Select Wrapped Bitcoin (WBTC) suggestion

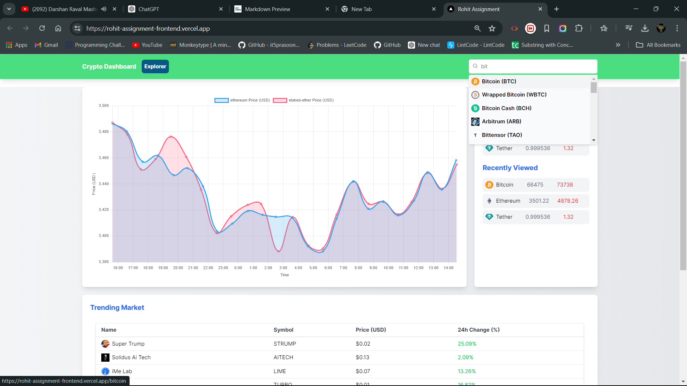point(514,95)
